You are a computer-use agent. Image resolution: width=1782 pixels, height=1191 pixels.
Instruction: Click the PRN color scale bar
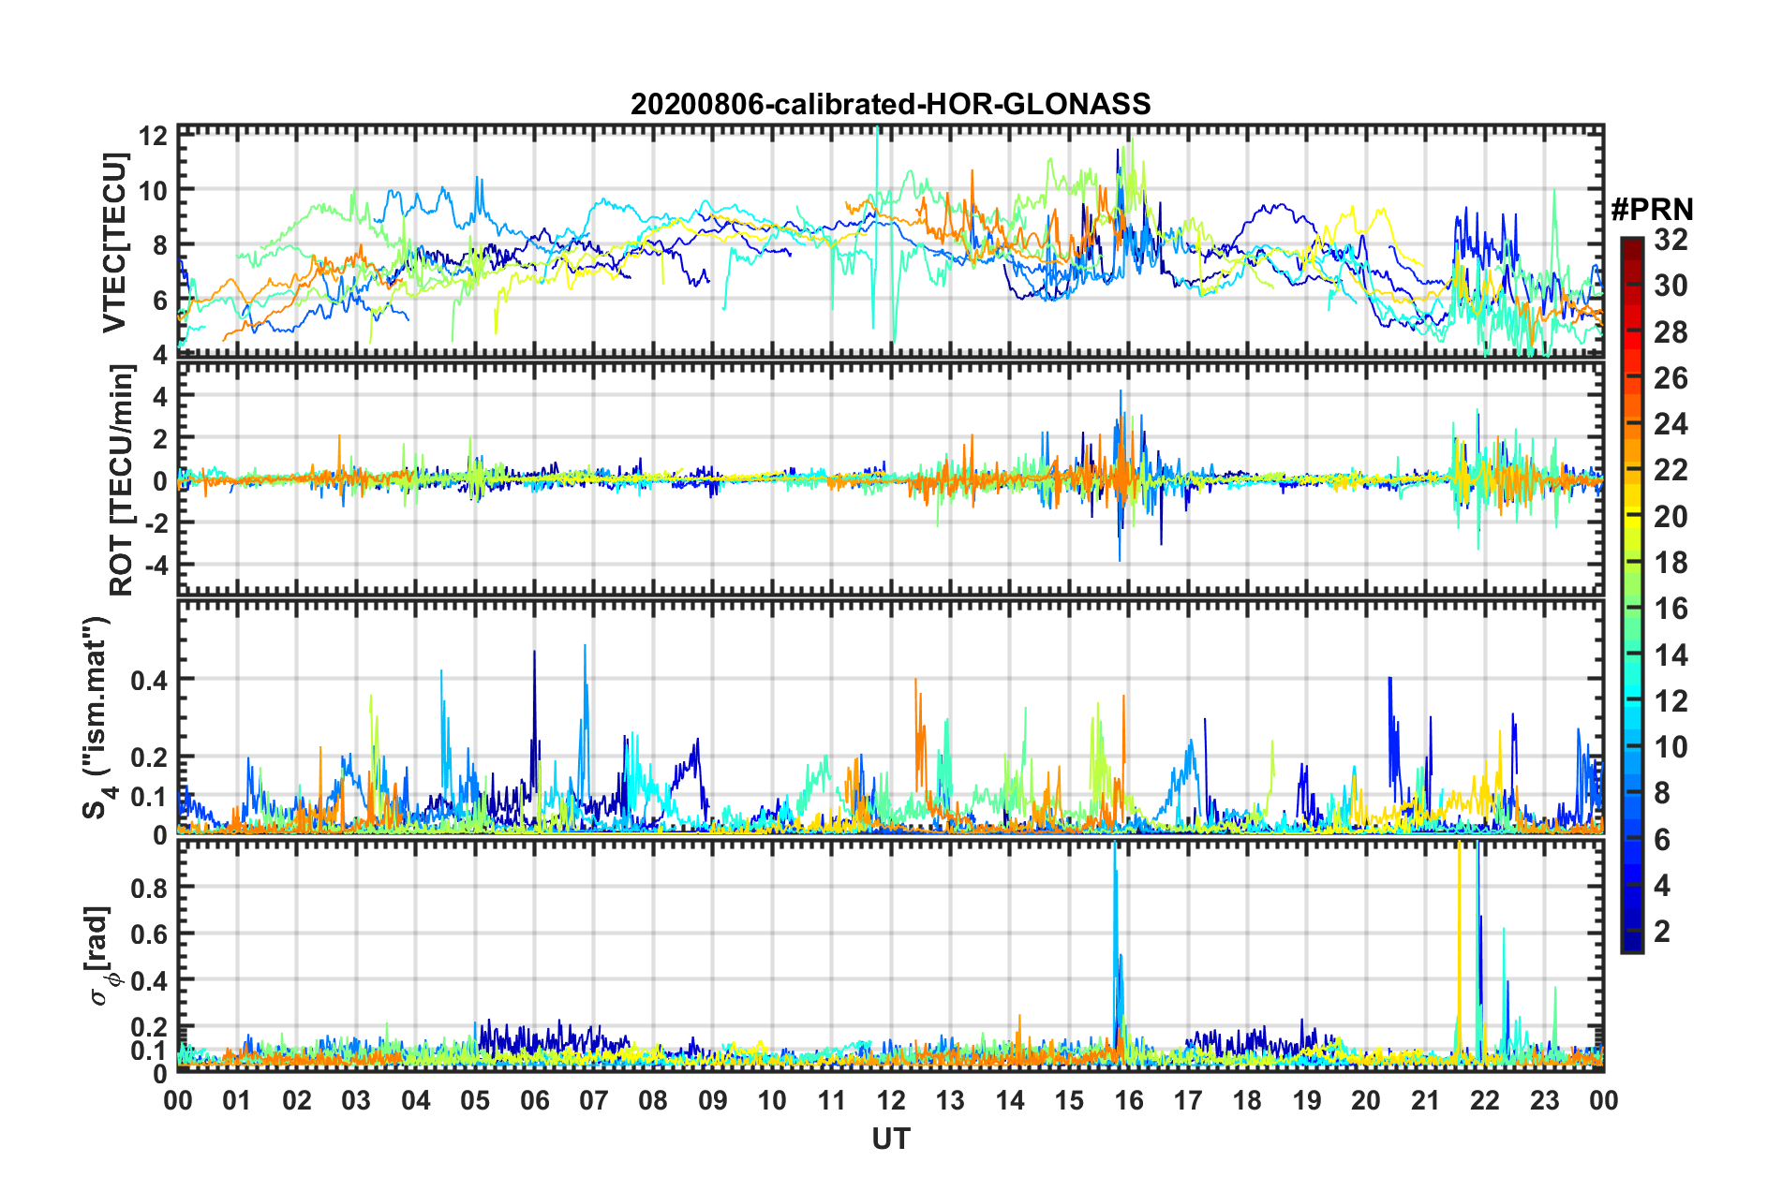[x=1632, y=595]
